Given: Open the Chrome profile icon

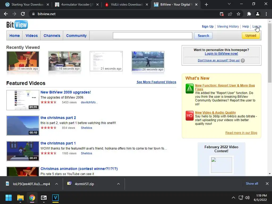Looking at the screenshot, I should (x=258, y=14).
